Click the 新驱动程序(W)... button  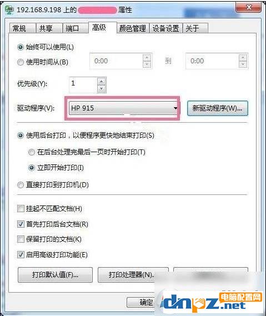coord(218,108)
